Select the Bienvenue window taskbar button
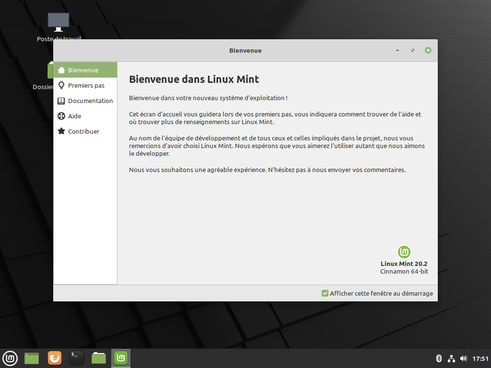The width and height of the screenshot is (491, 368). tap(121, 358)
